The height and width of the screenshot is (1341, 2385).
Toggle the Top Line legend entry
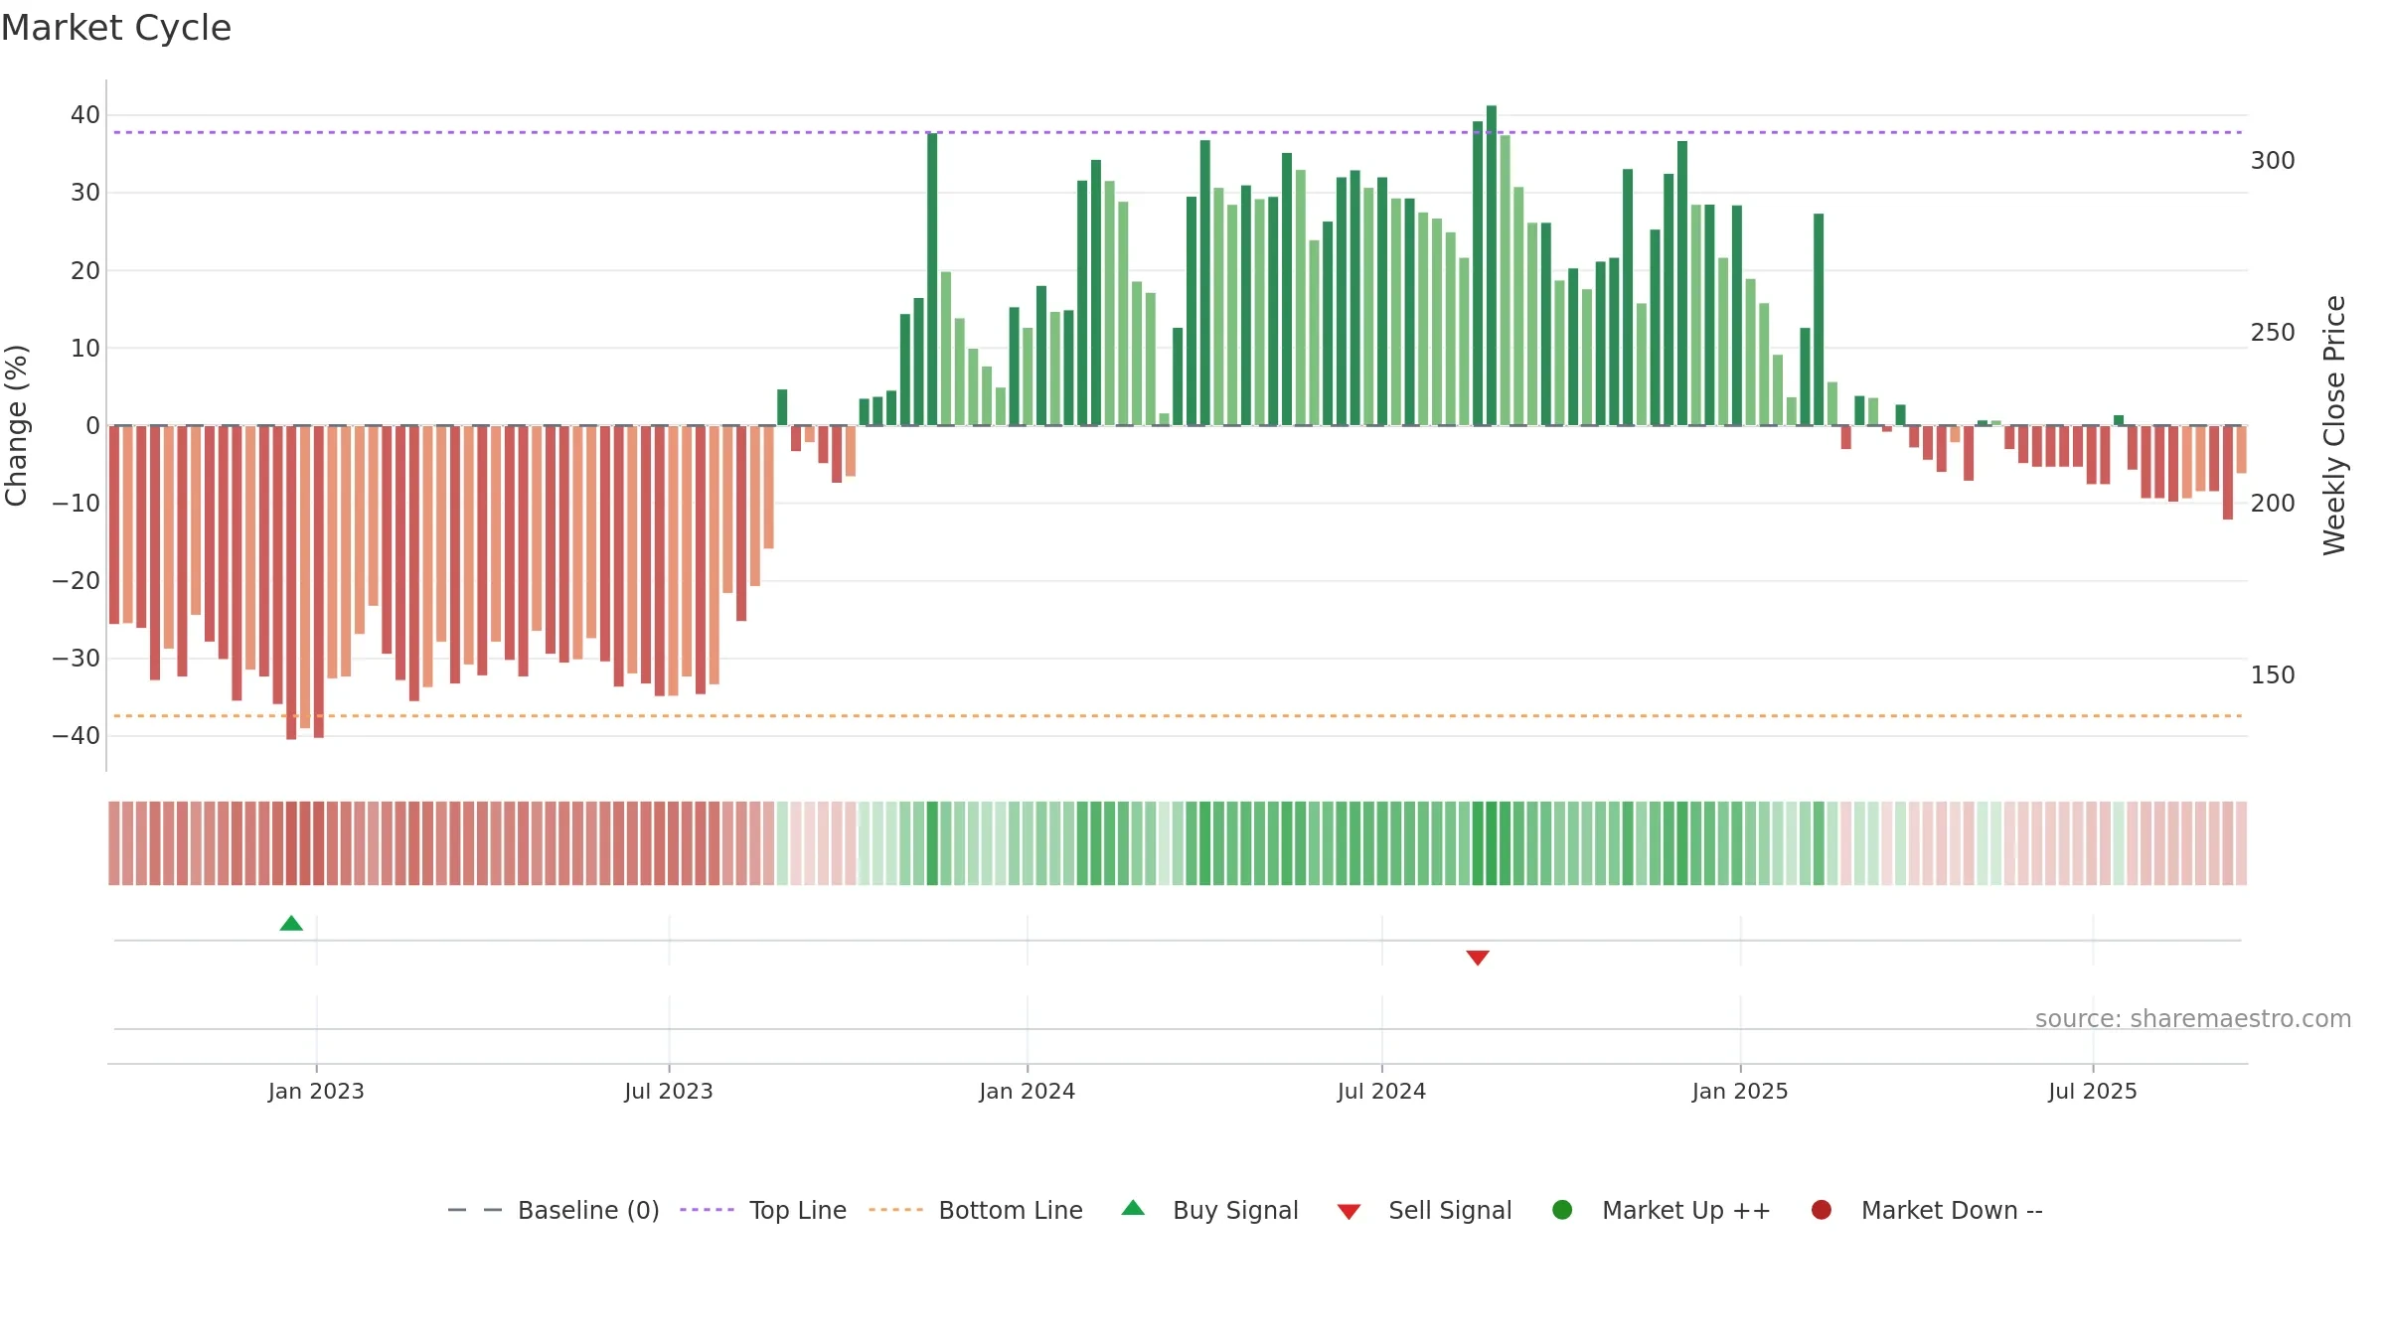[763, 1210]
